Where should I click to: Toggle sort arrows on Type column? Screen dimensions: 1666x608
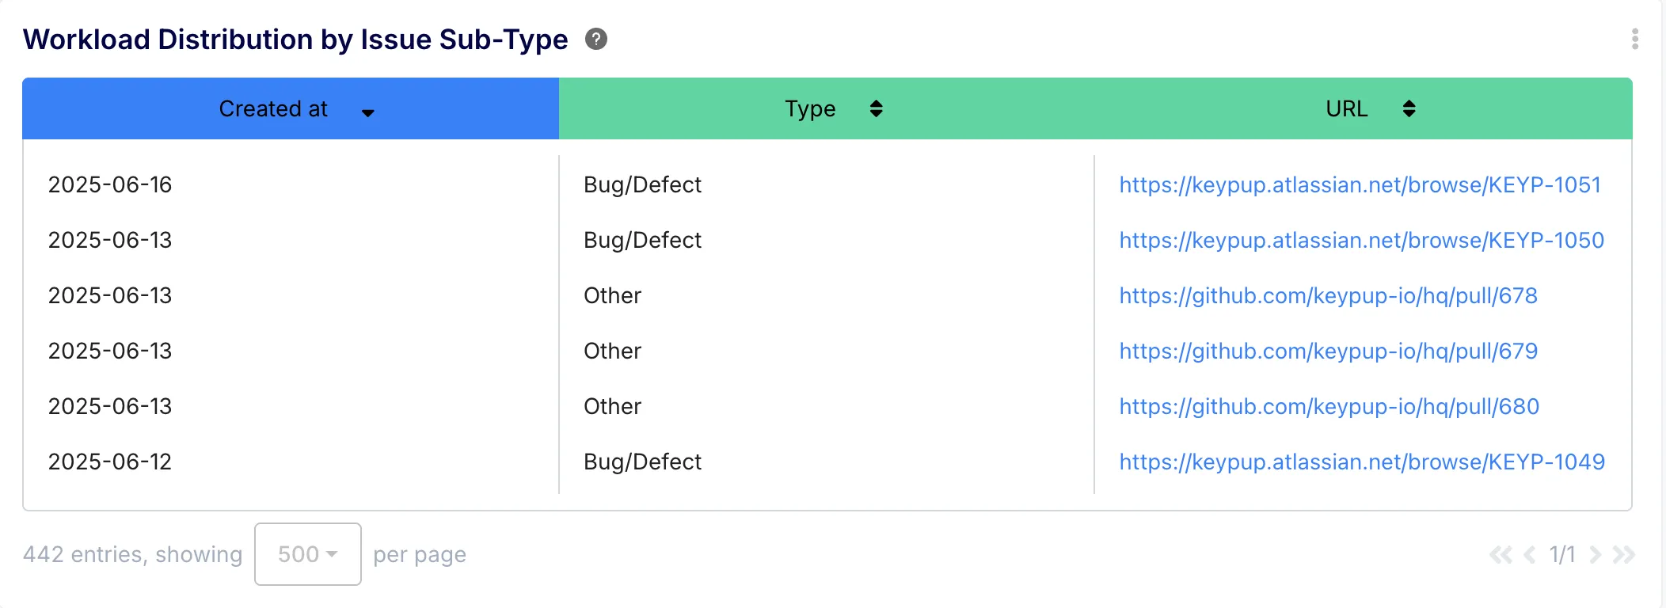pyautogui.click(x=876, y=108)
